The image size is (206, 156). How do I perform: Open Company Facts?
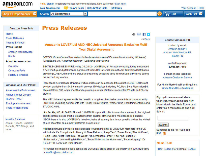pos(17,70)
